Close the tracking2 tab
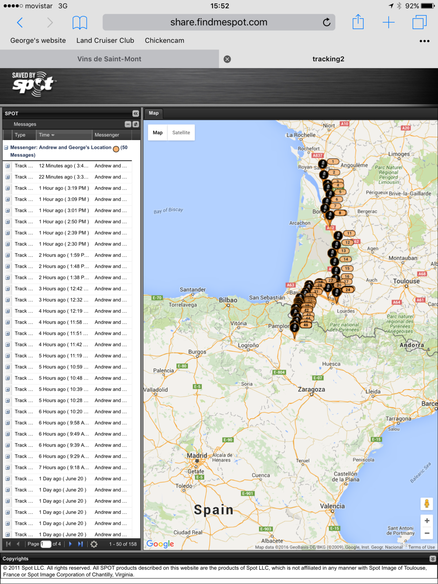The width and height of the screenshot is (438, 584). tap(227, 59)
